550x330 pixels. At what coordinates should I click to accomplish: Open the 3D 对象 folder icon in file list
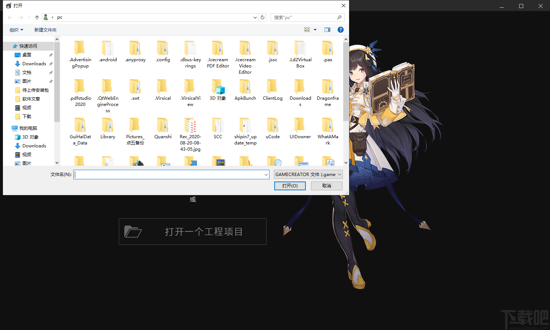[218, 87]
